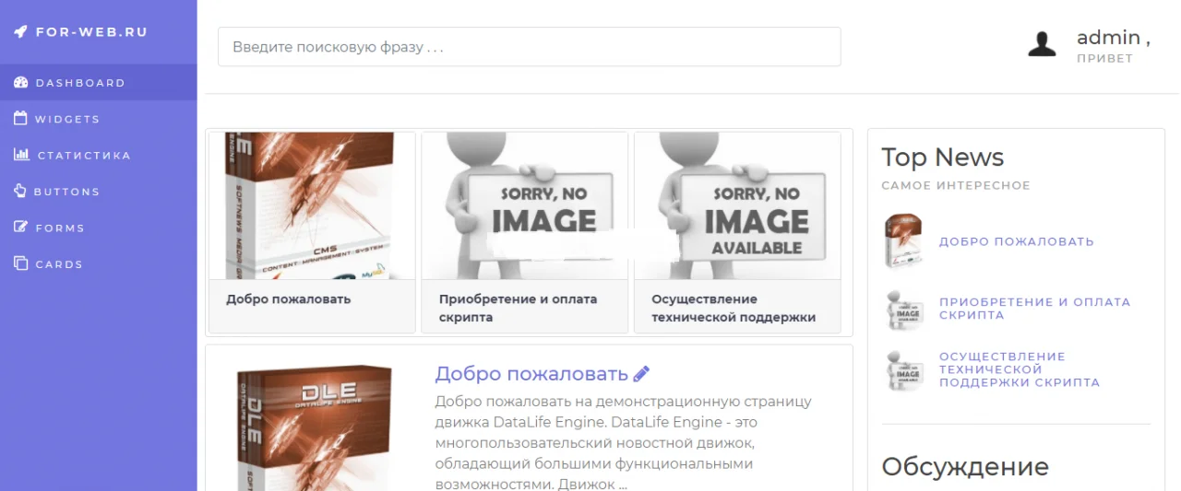Open the Приобретение и оплата card thumbnail
The height and width of the screenshot is (491, 1181).
click(x=525, y=206)
